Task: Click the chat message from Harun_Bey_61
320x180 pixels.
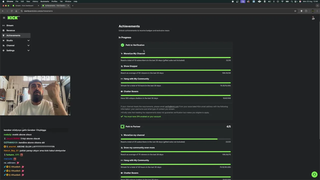Action: pos(35,150)
